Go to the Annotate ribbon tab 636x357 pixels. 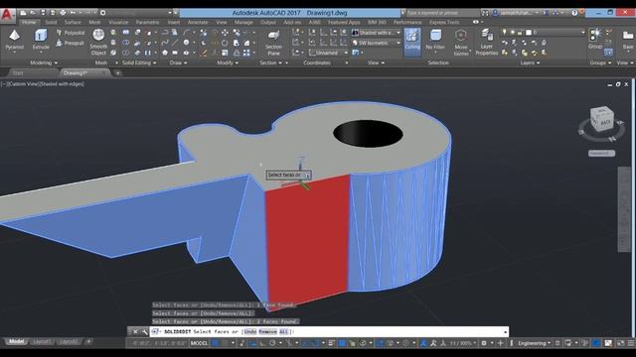[198, 22]
